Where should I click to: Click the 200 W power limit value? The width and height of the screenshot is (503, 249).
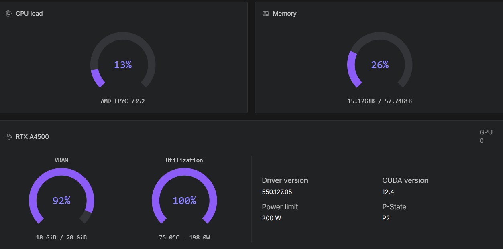(x=271, y=219)
